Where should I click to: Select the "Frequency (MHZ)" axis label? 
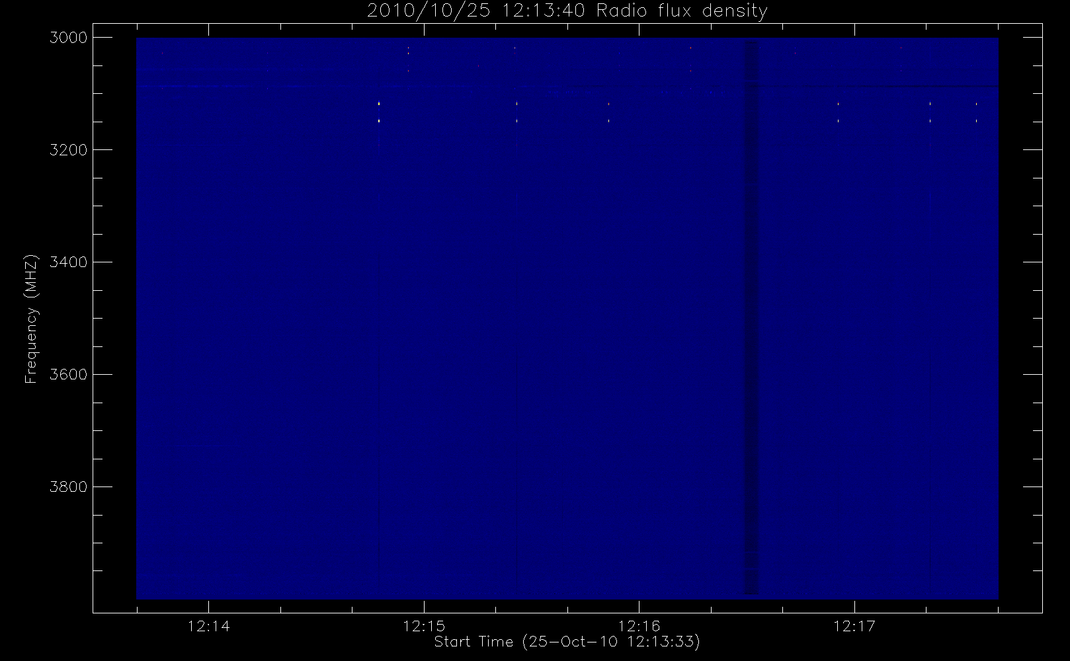[x=30, y=319]
